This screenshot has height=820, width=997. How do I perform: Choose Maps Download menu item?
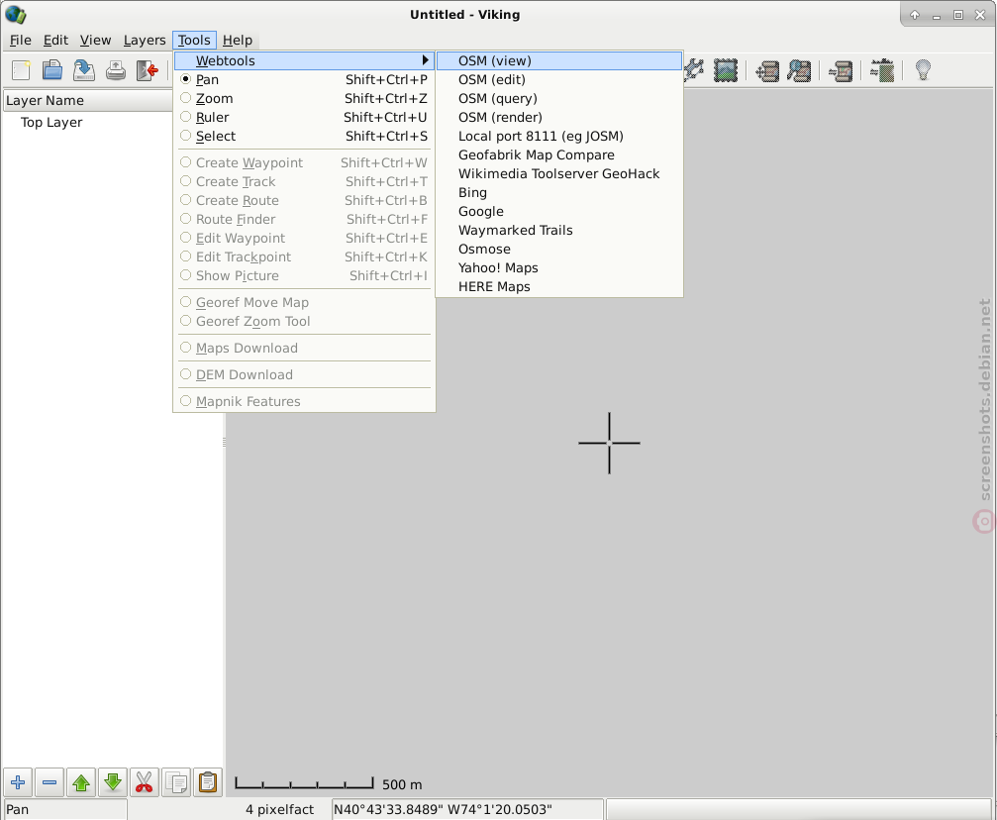(304, 348)
